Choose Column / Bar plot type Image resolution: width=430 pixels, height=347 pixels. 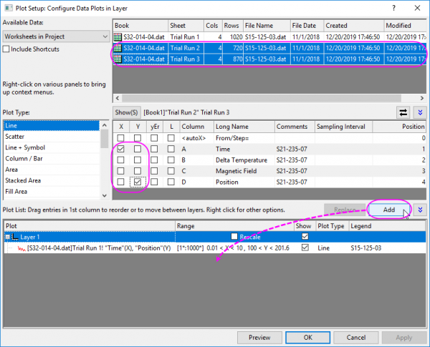click(x=25, y=158)
